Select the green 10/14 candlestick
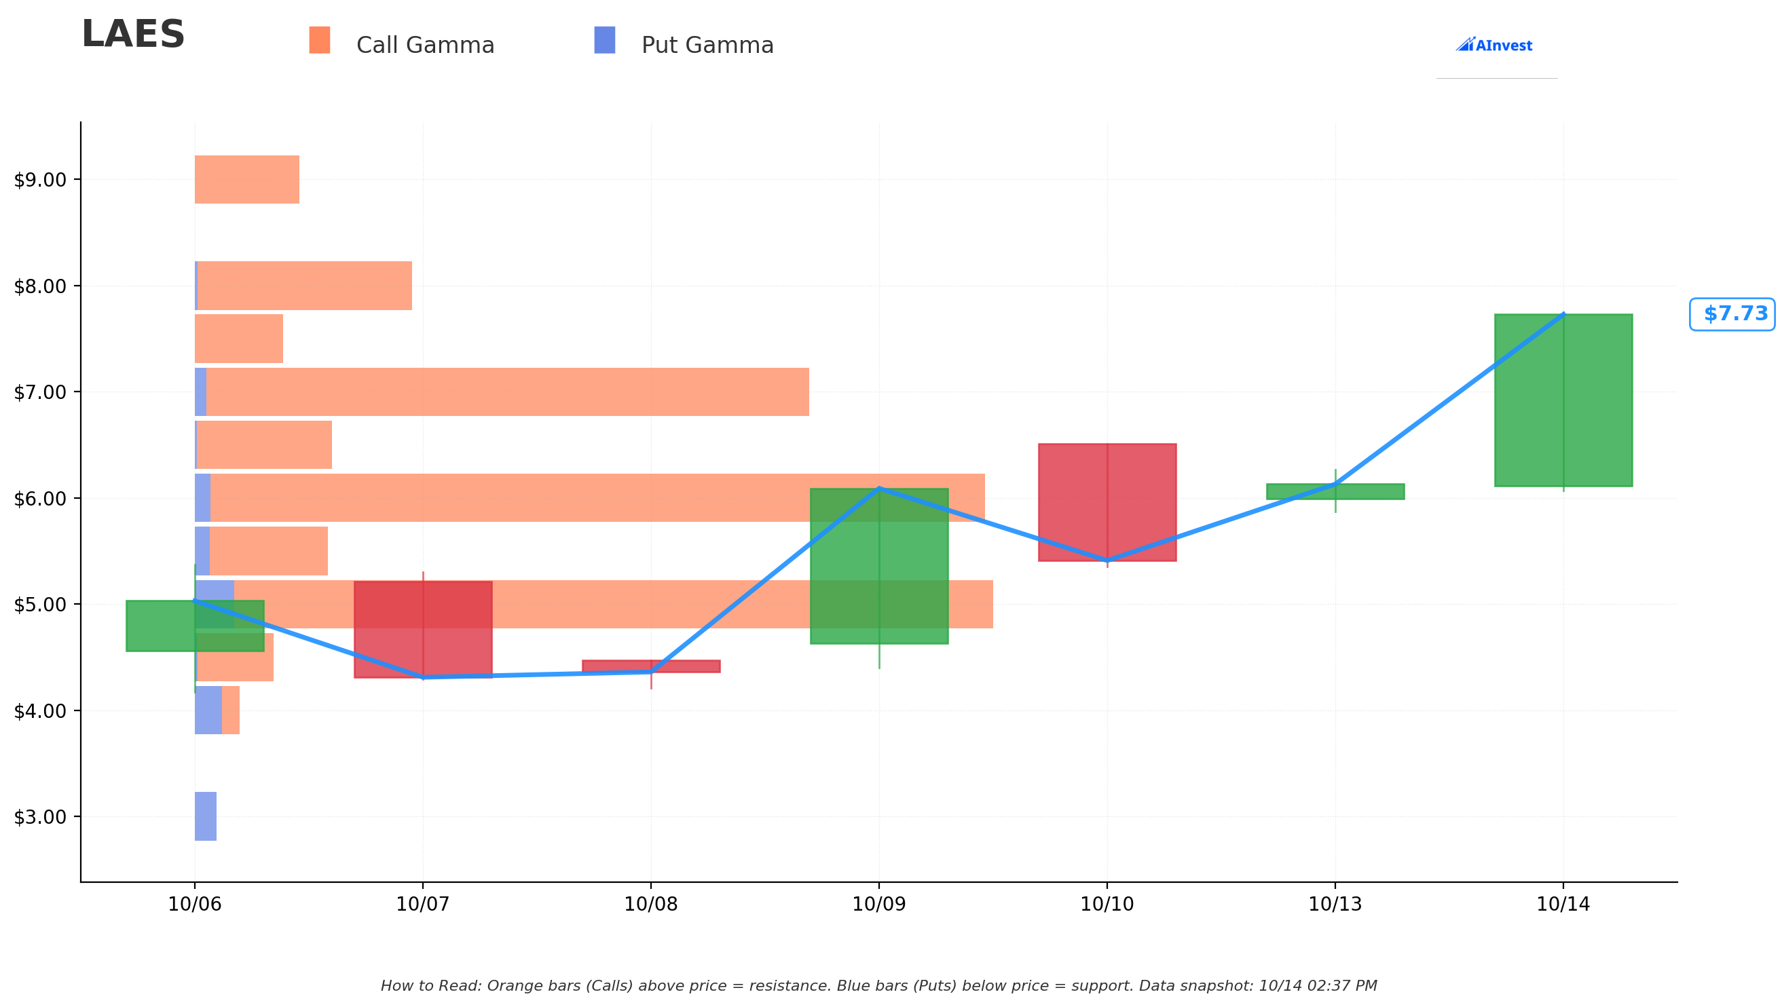The image size is (1782, 1007). click(1563, 400)
